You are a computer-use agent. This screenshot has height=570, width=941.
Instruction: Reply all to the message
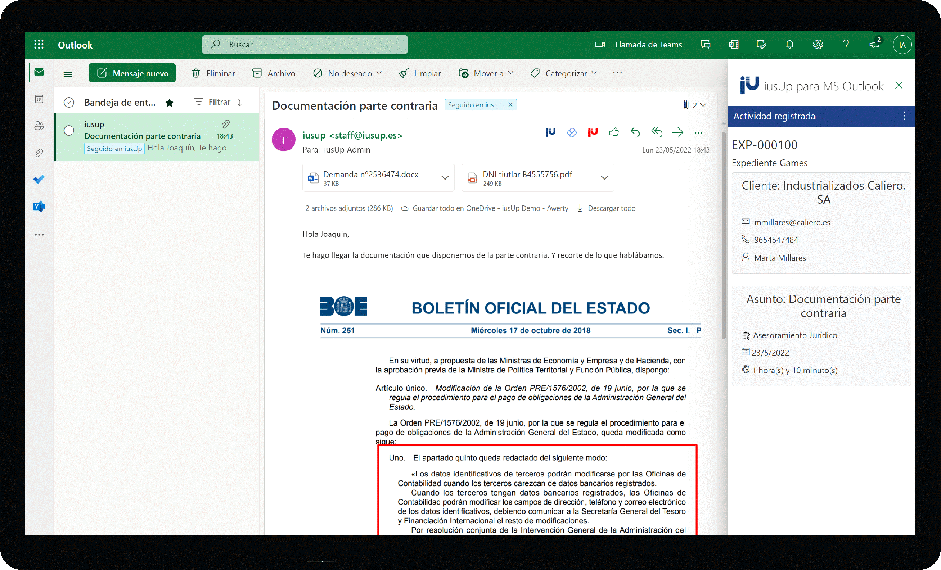point(657,132)
